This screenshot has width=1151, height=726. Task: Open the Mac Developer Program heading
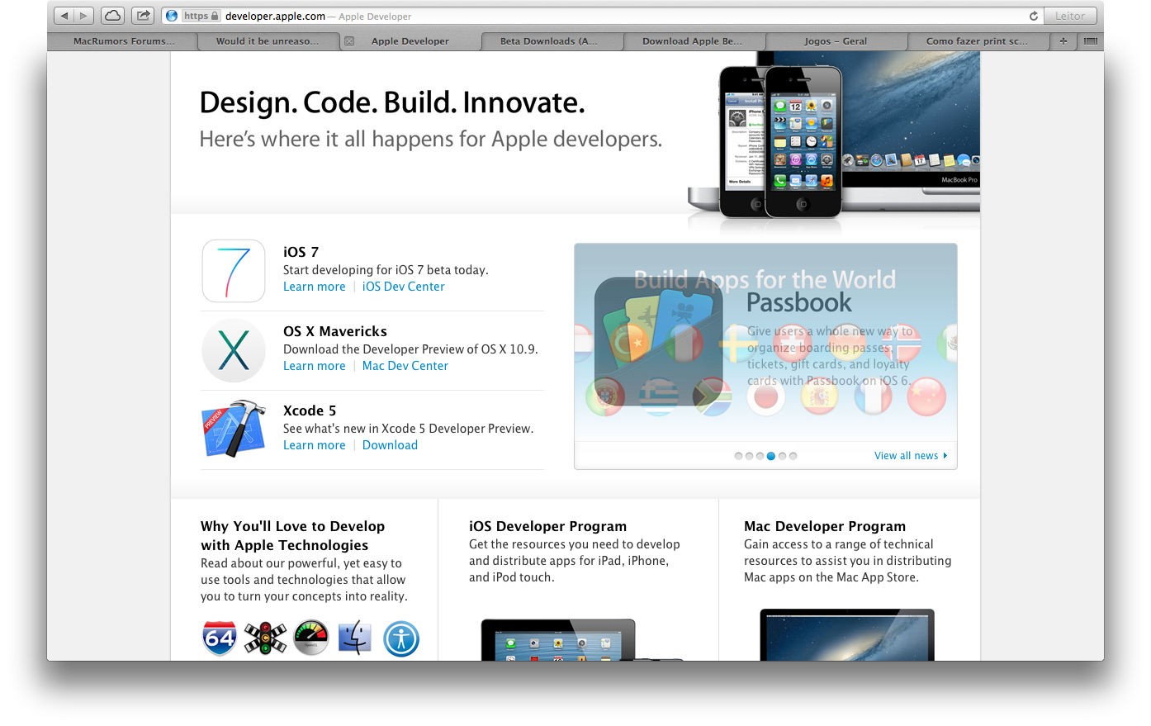coord(825,526)
